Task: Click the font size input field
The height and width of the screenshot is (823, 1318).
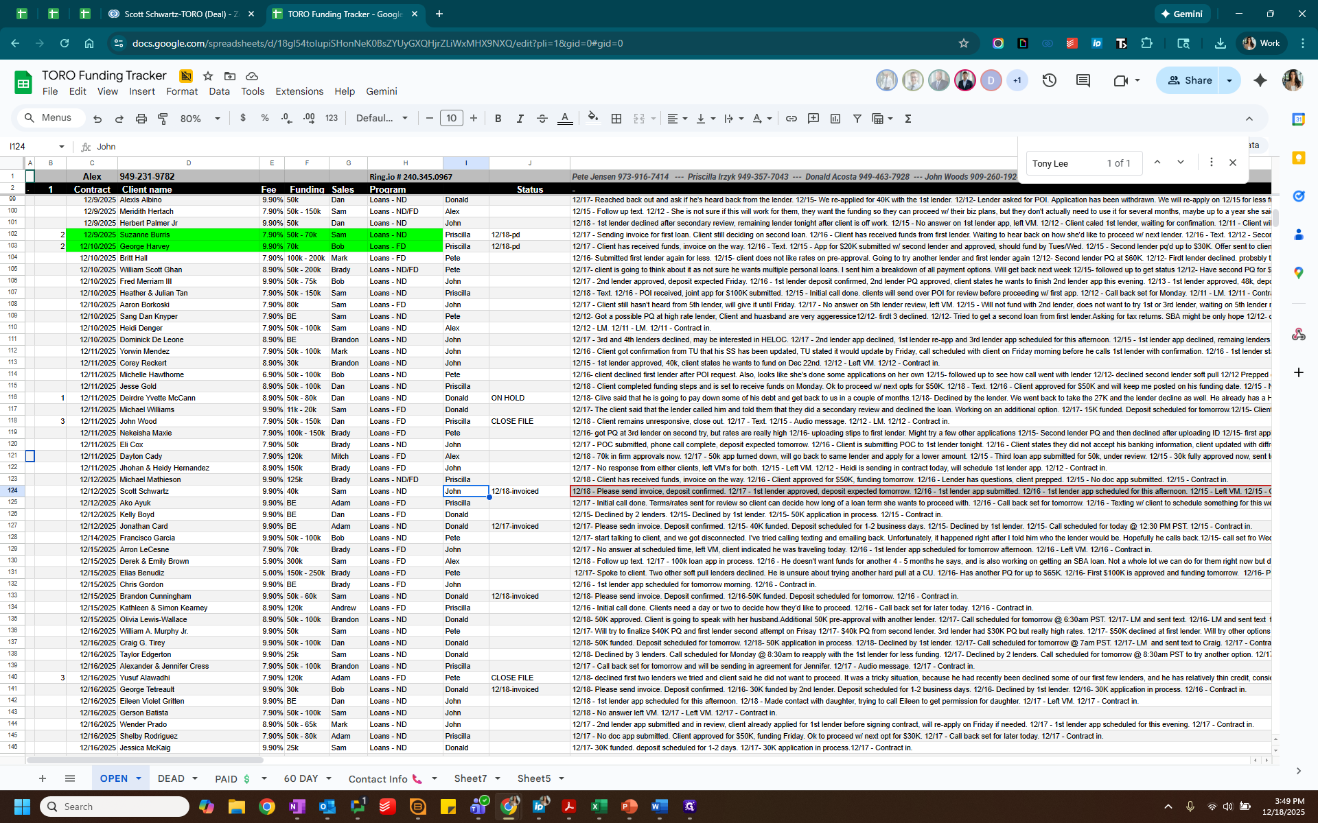Action: click(451, 119)
